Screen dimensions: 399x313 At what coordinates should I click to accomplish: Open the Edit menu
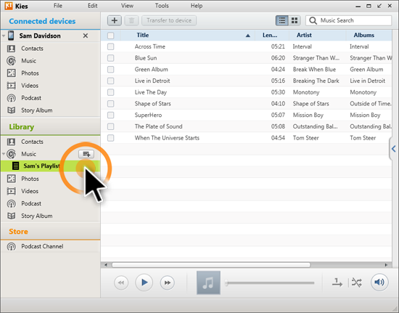pyautogui.click(x=92, y=6)
